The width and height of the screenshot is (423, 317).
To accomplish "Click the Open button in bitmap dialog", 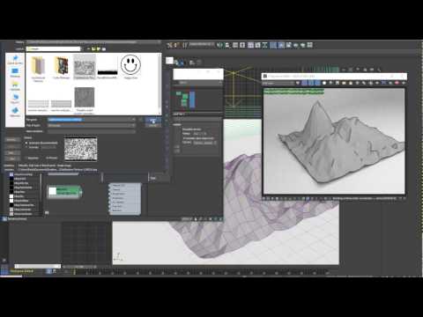I will [153, 120].
